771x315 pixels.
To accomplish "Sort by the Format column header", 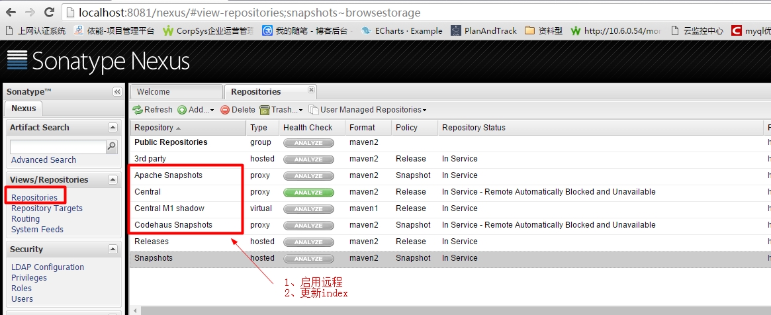I will click(x=368, y=128).
